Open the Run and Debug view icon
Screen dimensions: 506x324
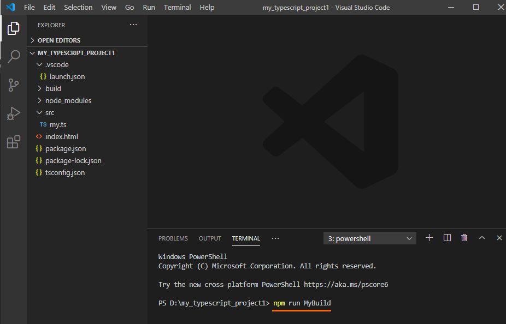pyautogui.click(x=13, y=113)
